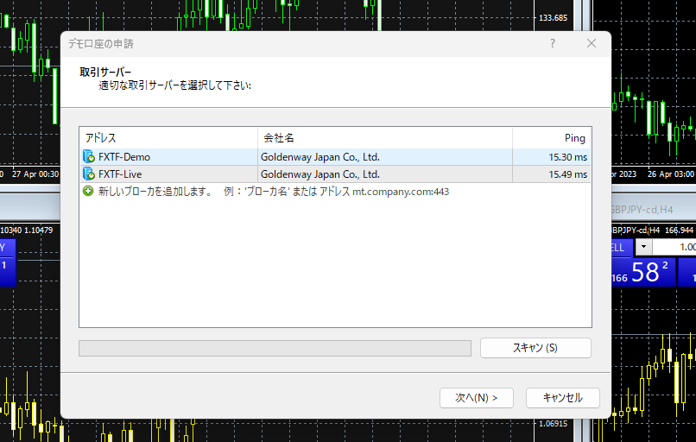This screenshot has height=442, width=696.
Task: Open the volume dropdown arrow beside SELL
Action: click(x=643, y=248)
